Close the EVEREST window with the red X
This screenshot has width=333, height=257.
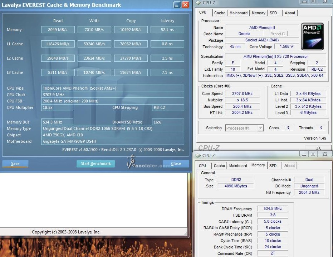tap(185, 5)
